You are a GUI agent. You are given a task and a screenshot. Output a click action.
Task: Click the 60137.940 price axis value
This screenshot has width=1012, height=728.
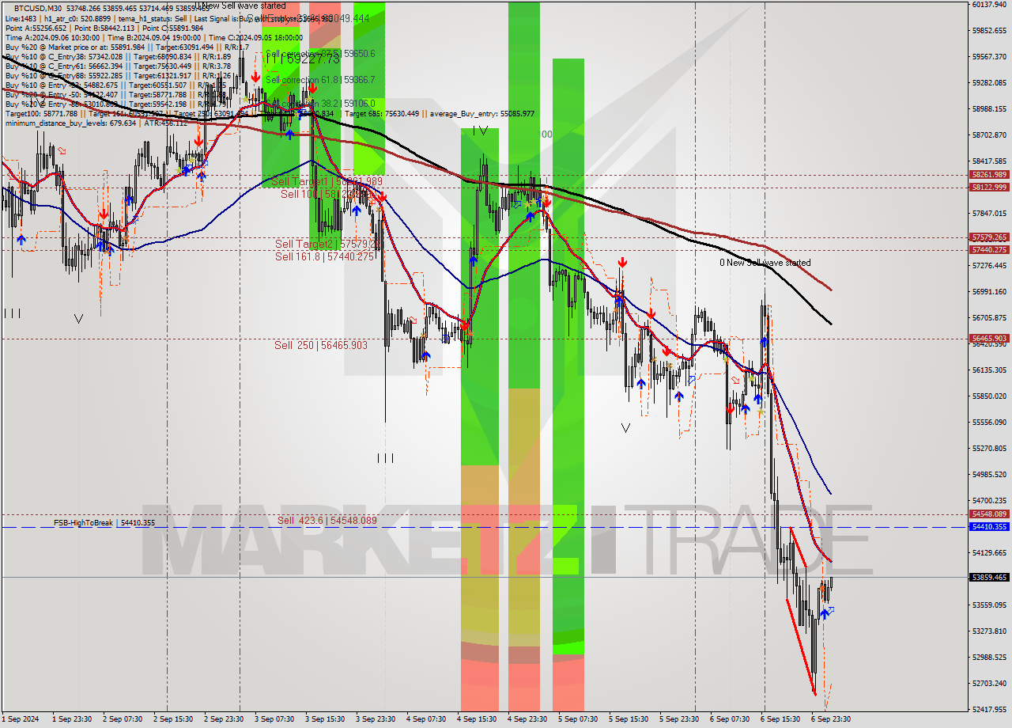989,4
